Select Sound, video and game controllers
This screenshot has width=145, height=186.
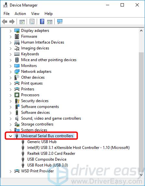(x=51, y=118)
